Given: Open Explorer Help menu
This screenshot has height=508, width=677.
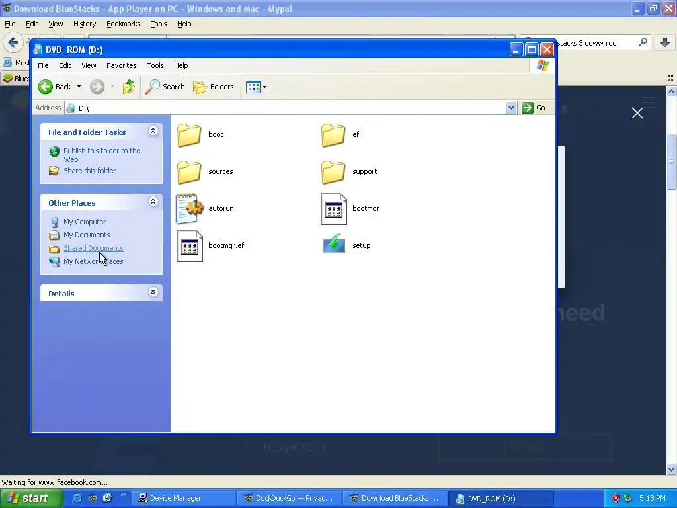Looking at the screenshot, I should [181, 65].
